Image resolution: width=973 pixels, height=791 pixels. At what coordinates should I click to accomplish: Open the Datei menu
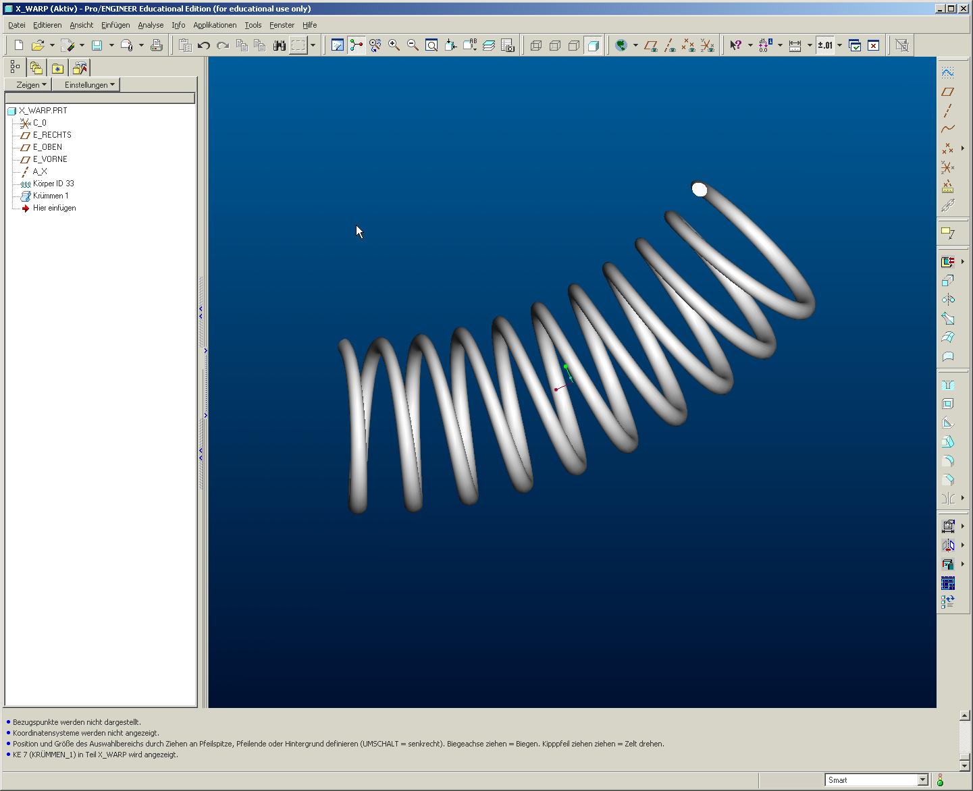[17, 25]
